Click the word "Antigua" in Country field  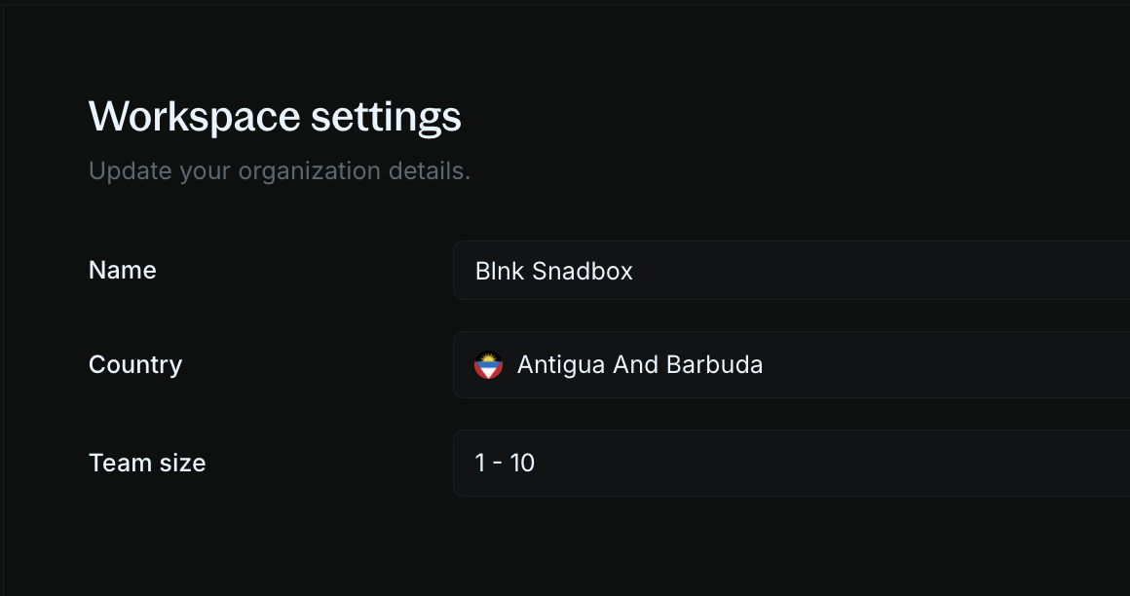point(561,366)
